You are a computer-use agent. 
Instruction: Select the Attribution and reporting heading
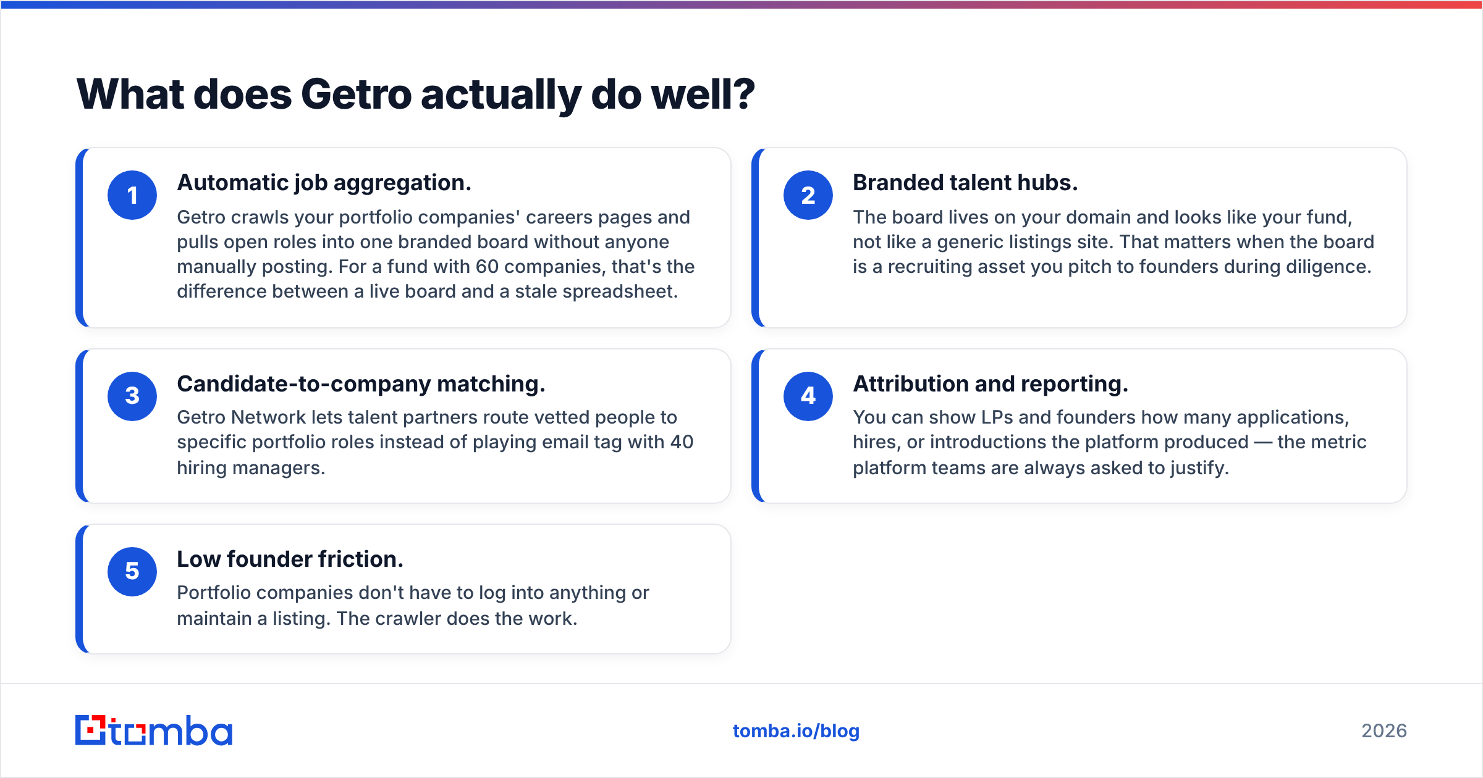point(991,384)
